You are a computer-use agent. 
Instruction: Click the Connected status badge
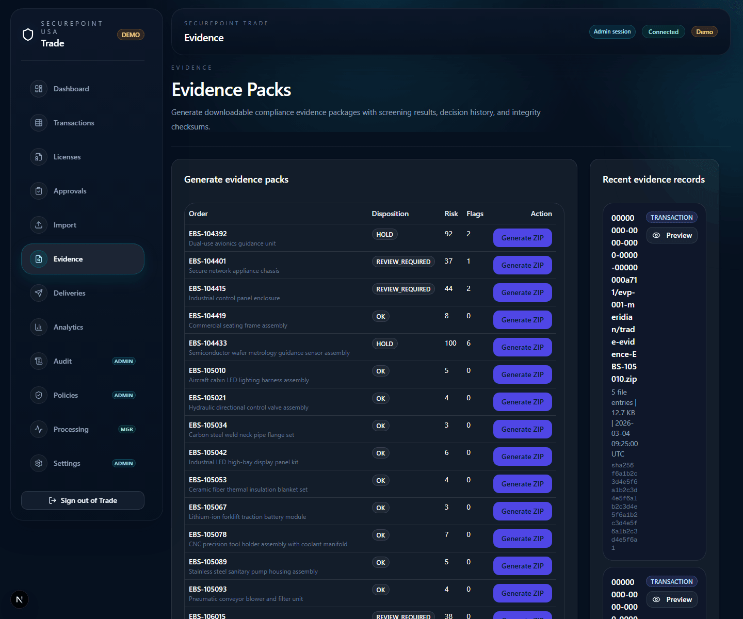coord(664,31)
